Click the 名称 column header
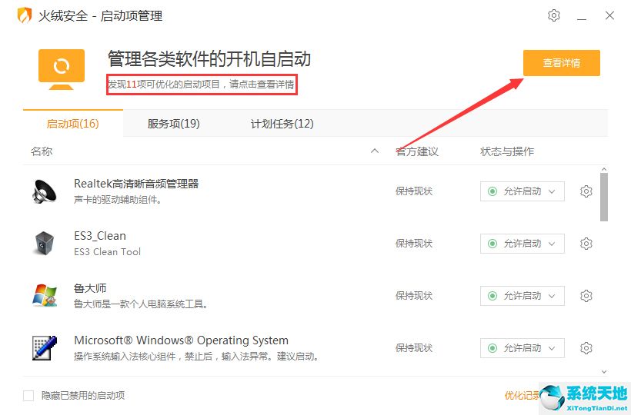 pos(42,151)
